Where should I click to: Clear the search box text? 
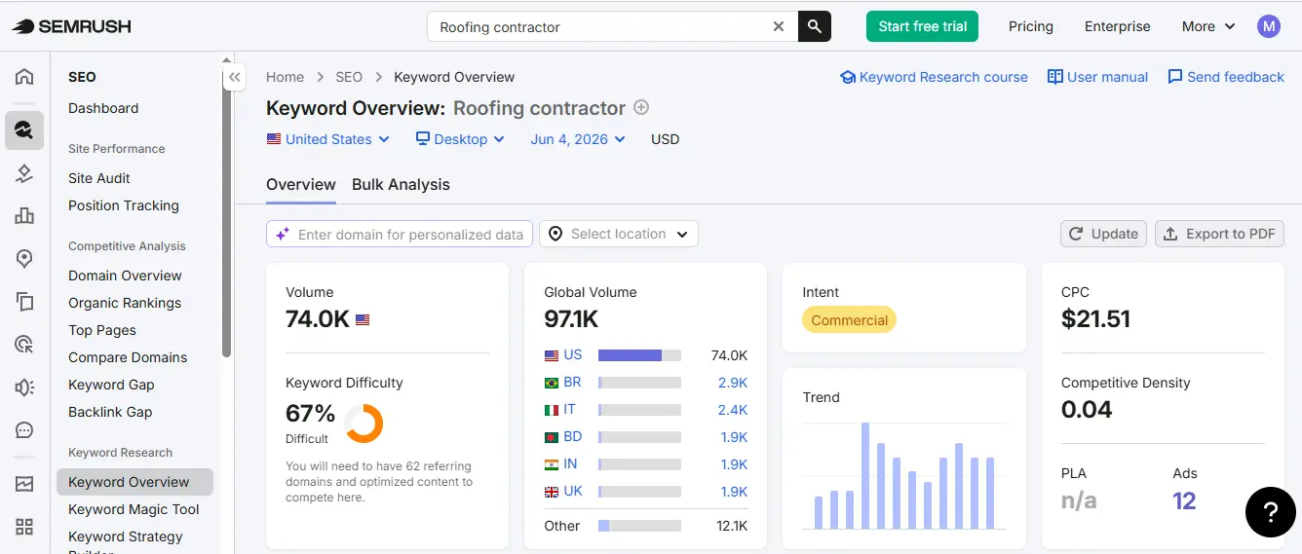pos(778,26)
